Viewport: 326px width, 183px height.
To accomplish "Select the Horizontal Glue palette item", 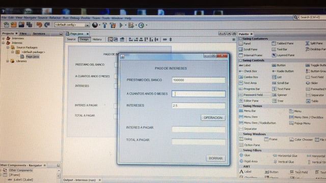I will (285, 156).
